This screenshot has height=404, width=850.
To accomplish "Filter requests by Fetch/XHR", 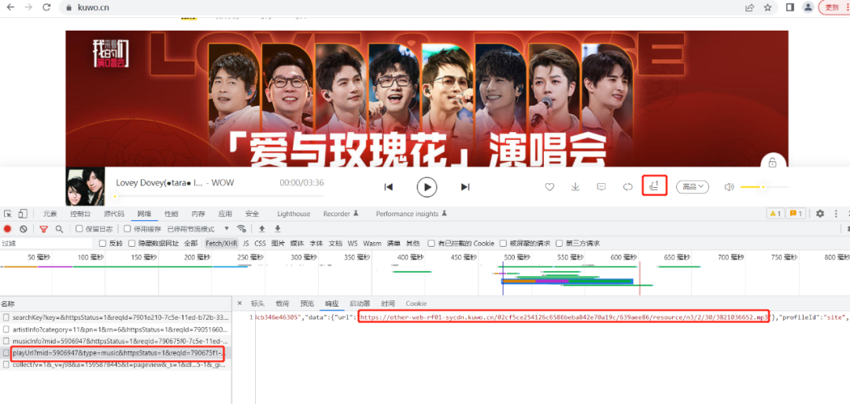I will coord(221,243).
